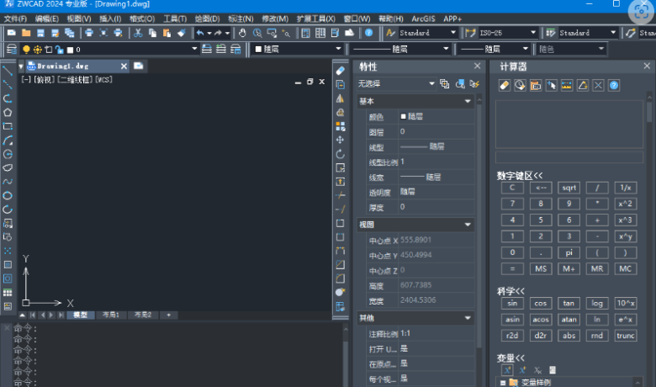Open the Layer properties manager icon
This screenshot has height=387, width=656.
coord(12,50)
